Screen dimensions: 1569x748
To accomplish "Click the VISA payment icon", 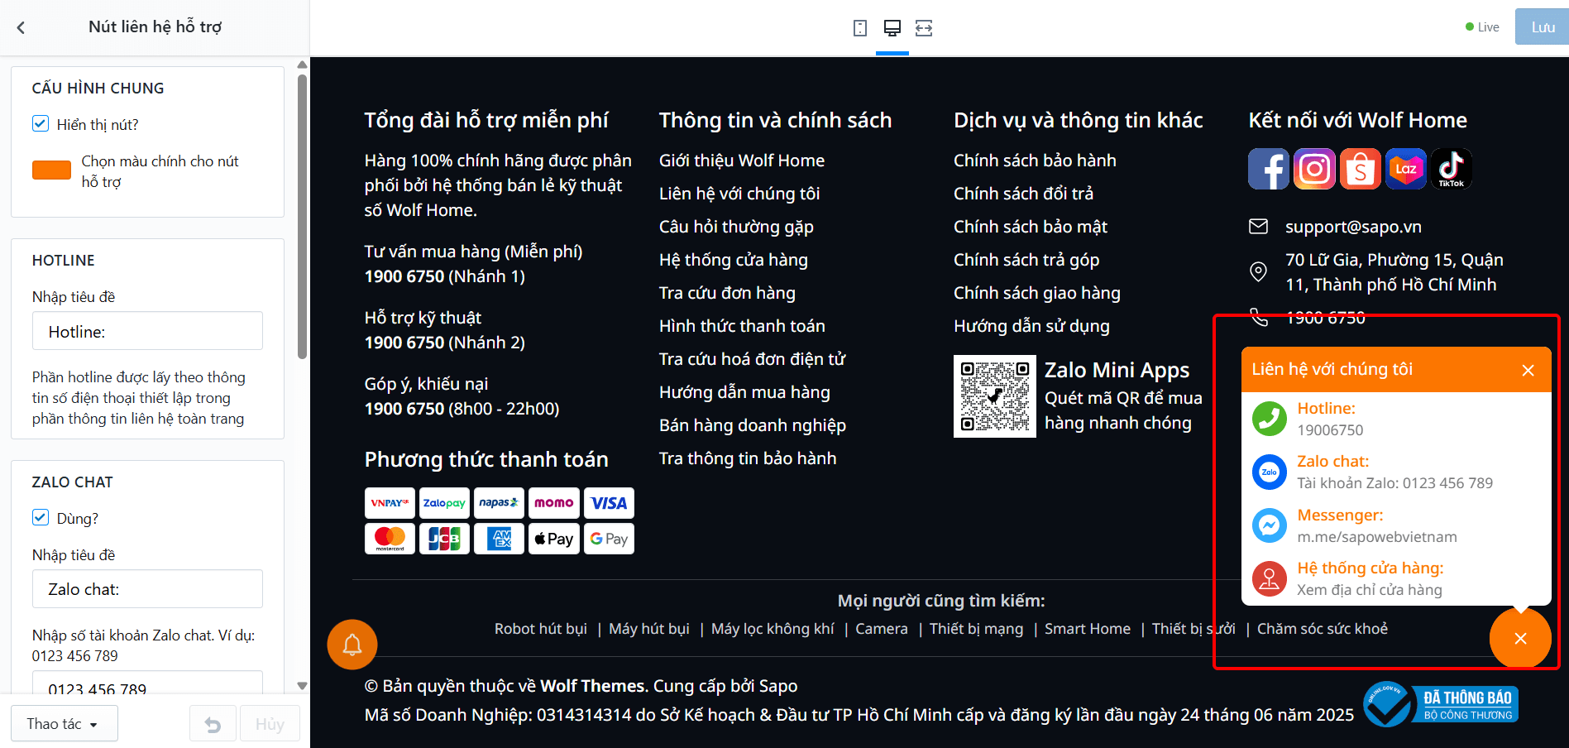I will [609, 503].
